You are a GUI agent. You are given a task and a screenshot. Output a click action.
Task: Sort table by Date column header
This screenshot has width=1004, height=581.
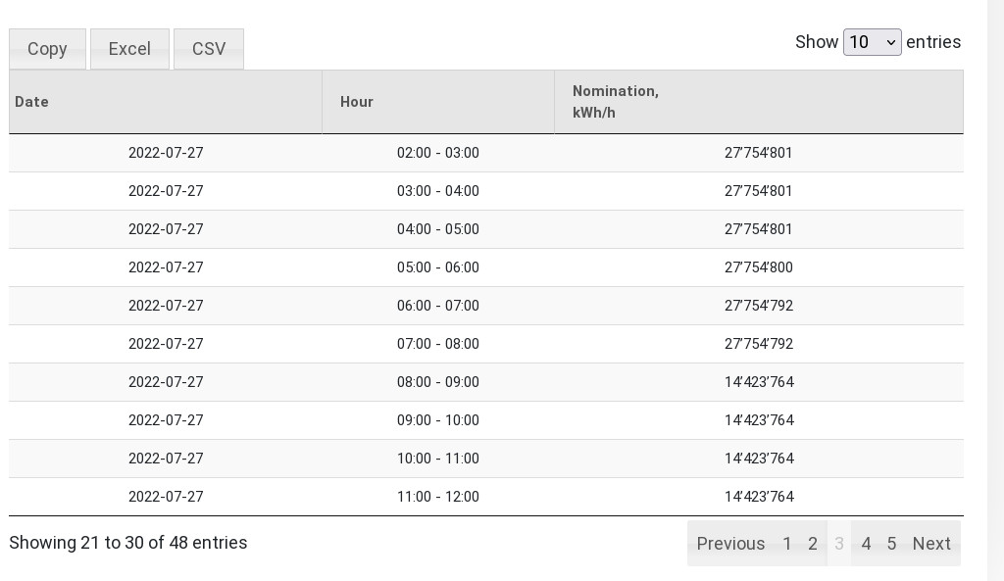click(x=165, y=102)
